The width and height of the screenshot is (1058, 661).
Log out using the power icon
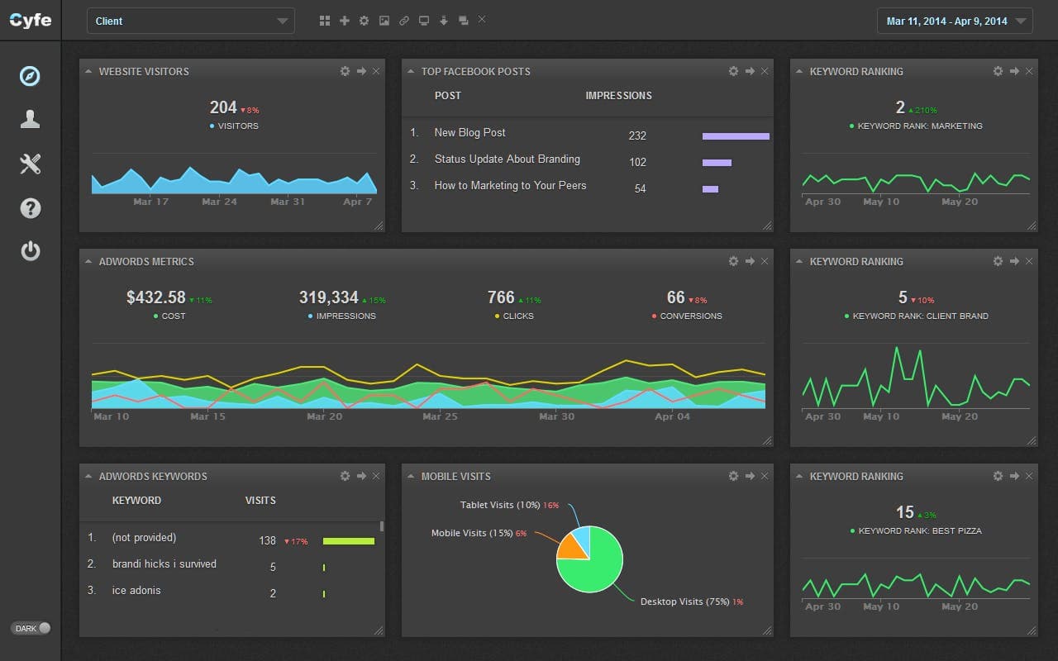[x=30, y=251]
